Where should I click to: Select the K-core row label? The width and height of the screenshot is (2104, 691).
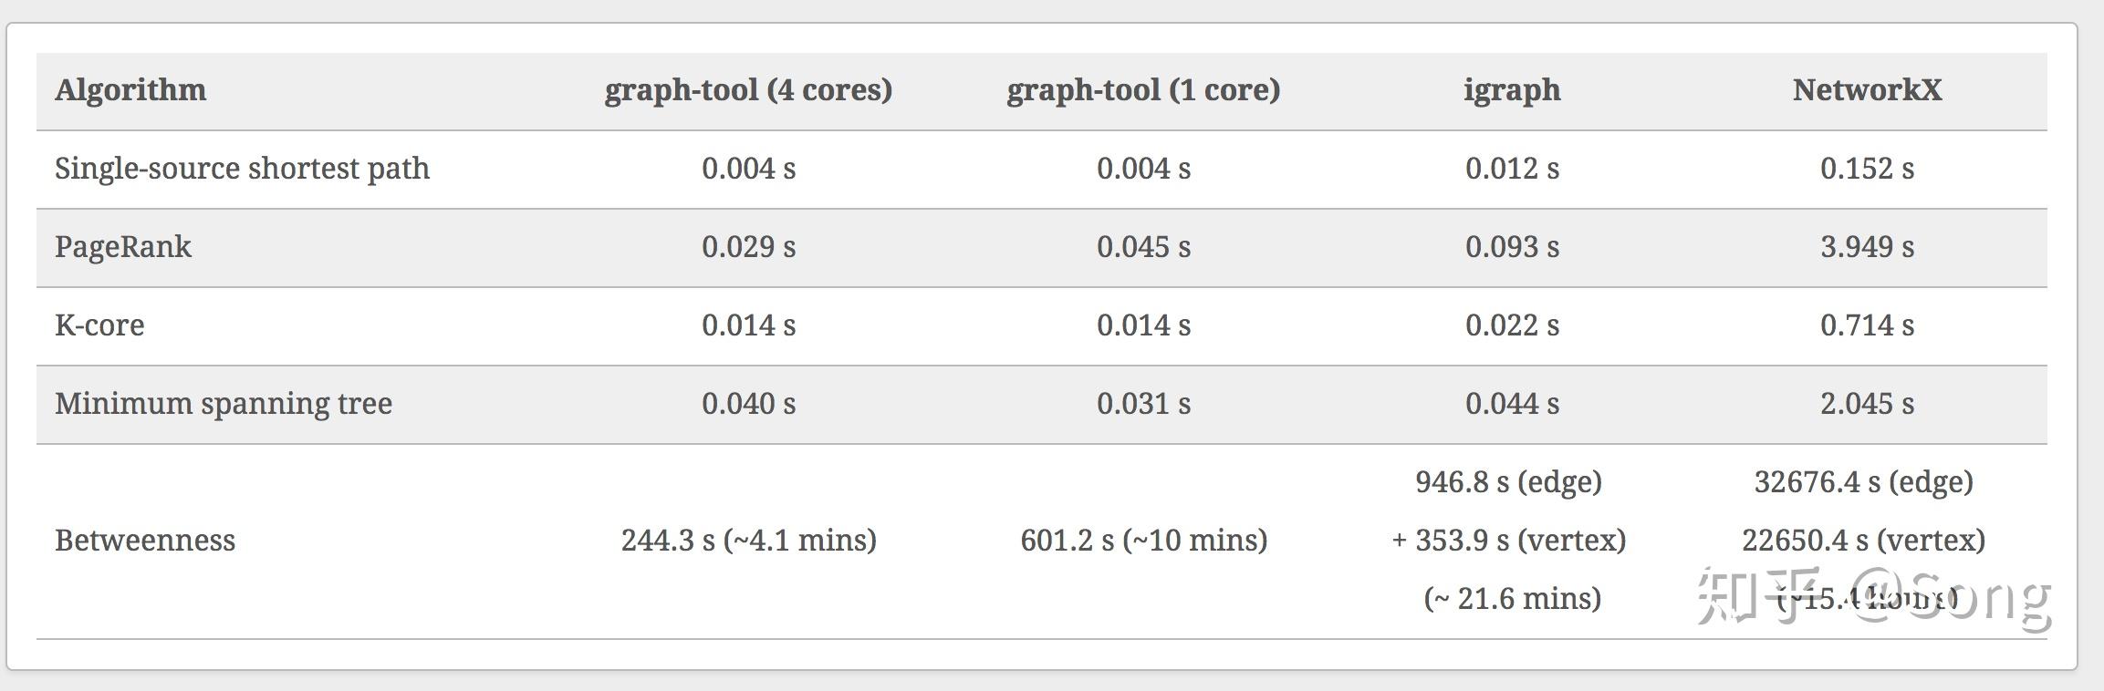(x=99, y=325)
